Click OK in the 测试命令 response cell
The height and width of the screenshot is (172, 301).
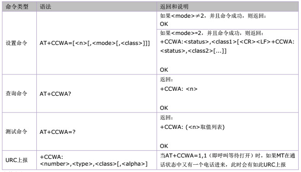[x=164, y=146]
